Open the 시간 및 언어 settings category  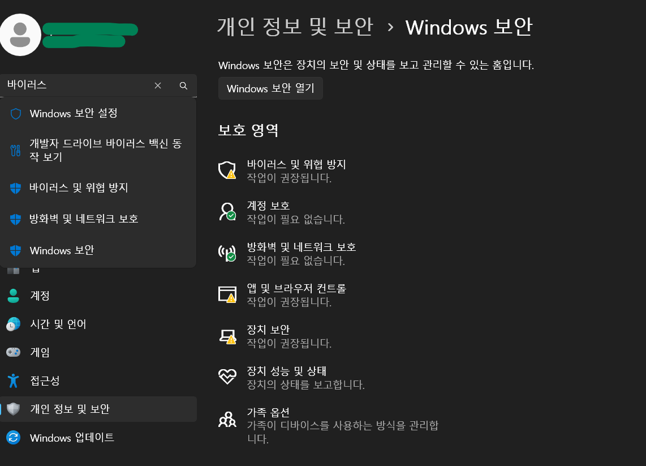coord(98,324)
